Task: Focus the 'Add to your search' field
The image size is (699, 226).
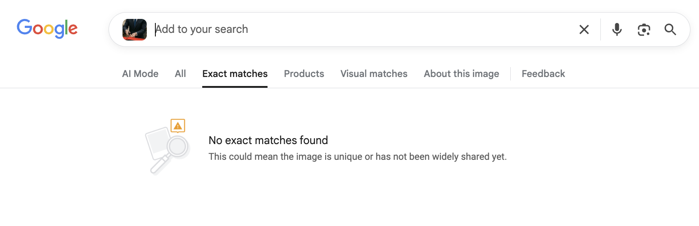Action: [x=360, y=30]
